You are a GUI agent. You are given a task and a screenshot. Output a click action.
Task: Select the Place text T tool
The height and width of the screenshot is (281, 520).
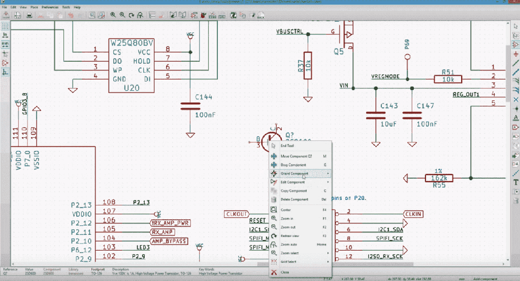point(516,182)
